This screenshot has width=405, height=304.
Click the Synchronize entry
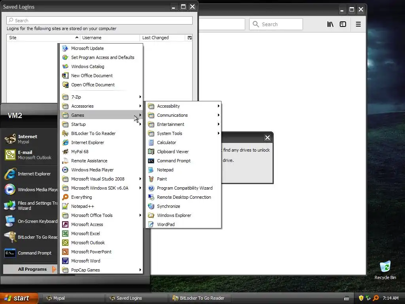tap(184, 206)
